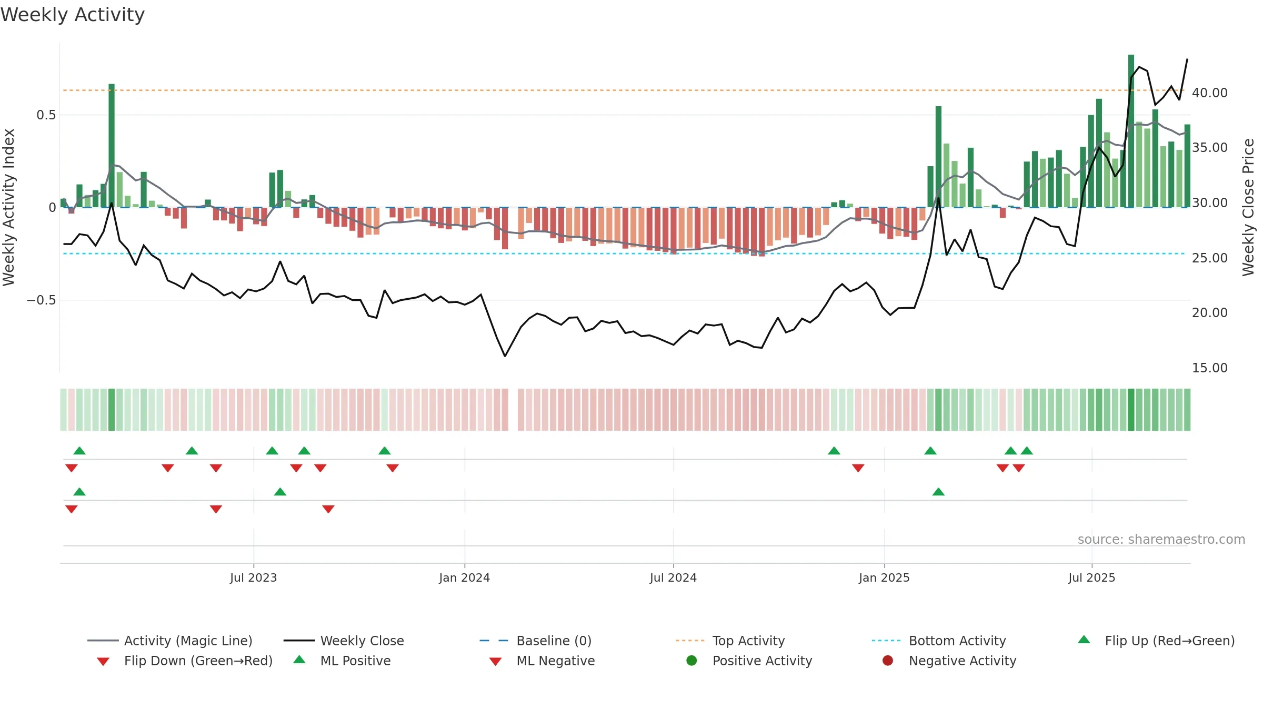Click the −0.5 activity index axis label
Screen dimensions: 1263x710
[42, 300]
